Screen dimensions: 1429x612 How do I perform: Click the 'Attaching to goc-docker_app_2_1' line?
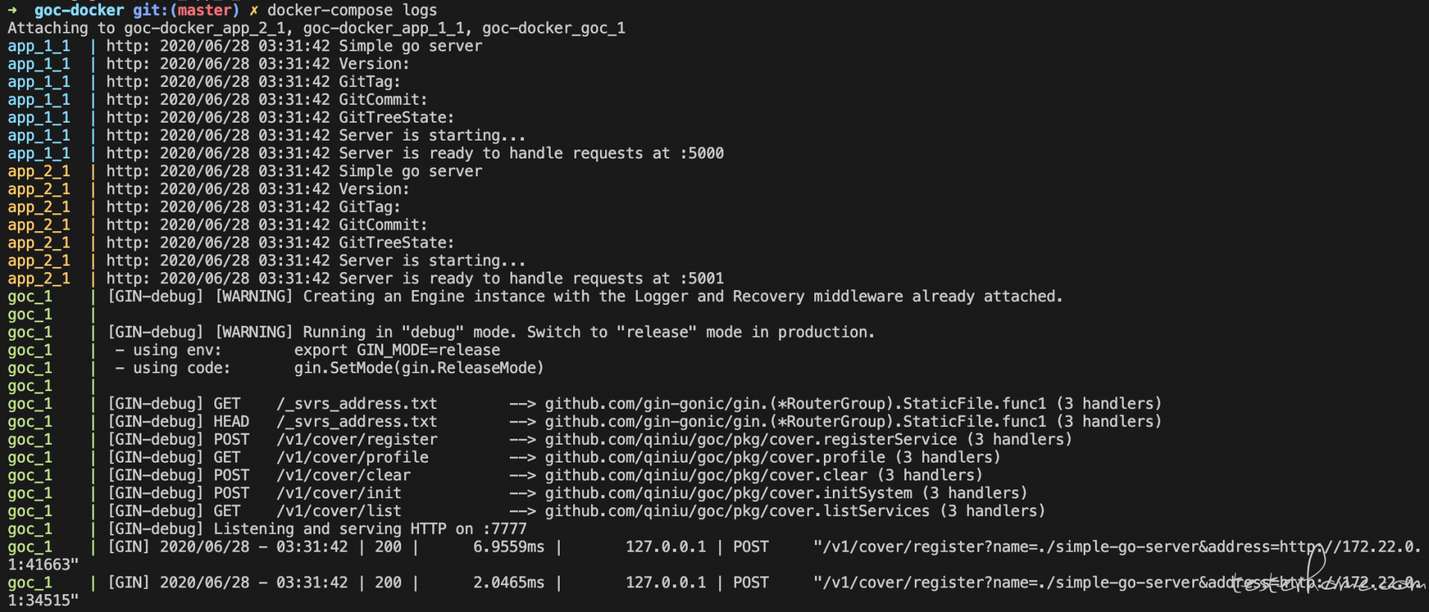point(316,28)
